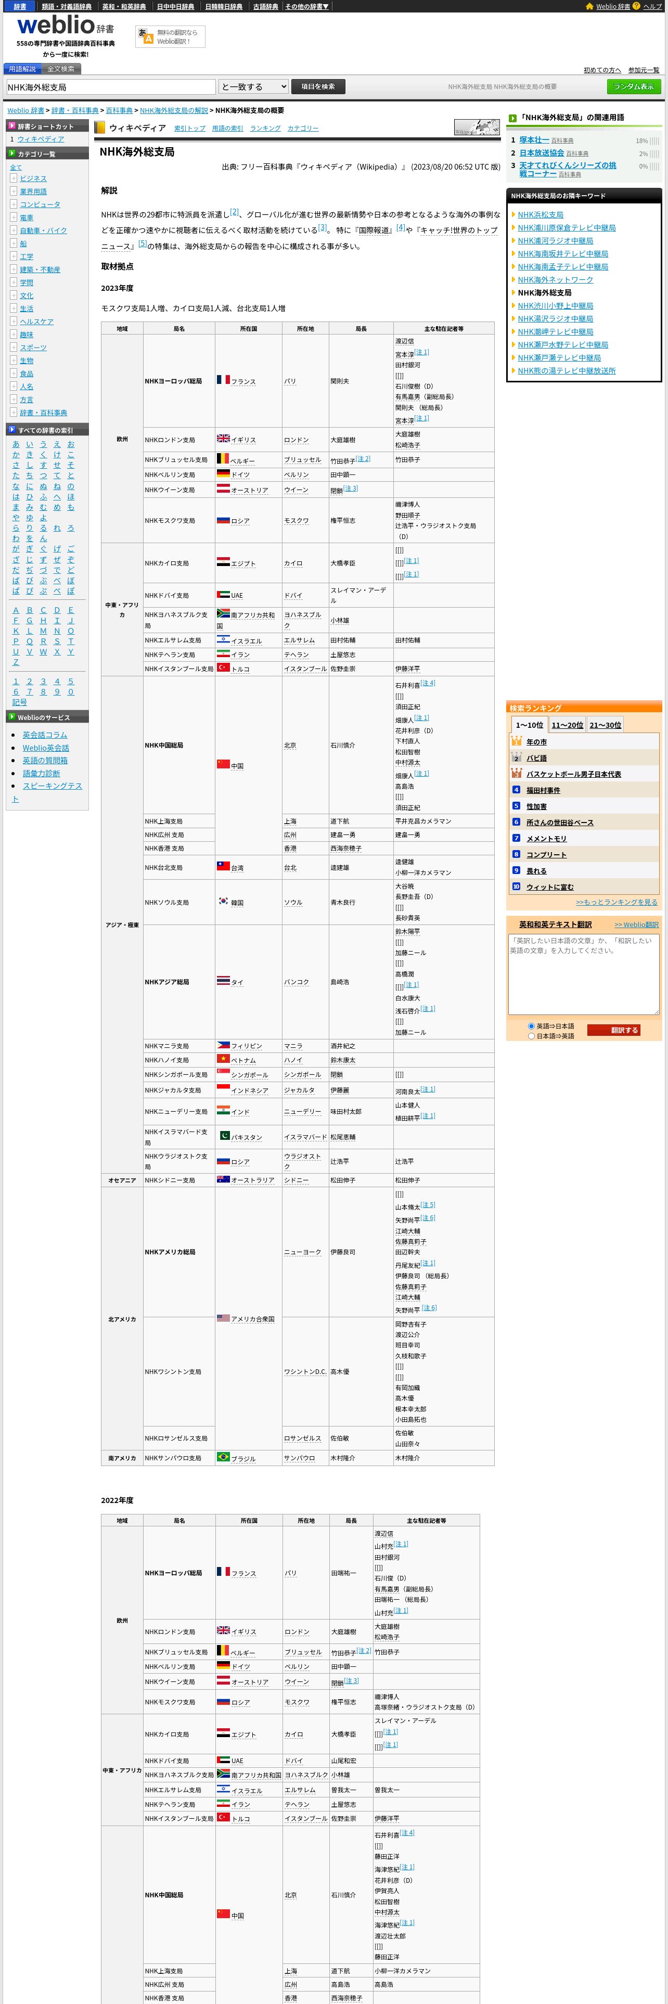The height and width of the screenshot is (2004, 668).
Task: Click the search field containing NHK海外総支局
Action: [x=111, y=87]
